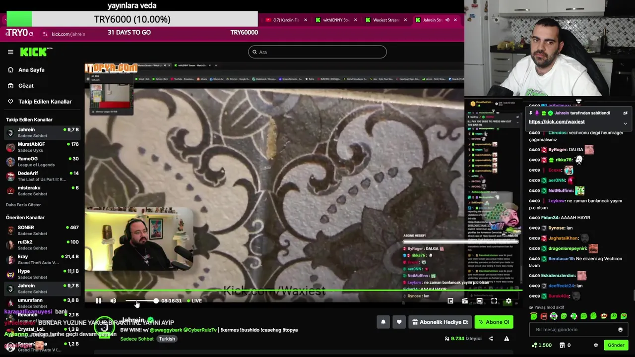Open MuratAbiGF channel in sidebar

42,147
